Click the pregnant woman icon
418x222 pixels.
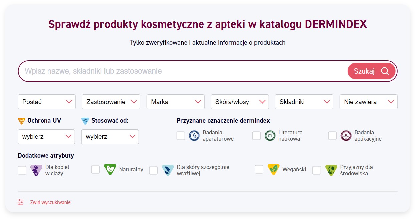coord(36,170)
